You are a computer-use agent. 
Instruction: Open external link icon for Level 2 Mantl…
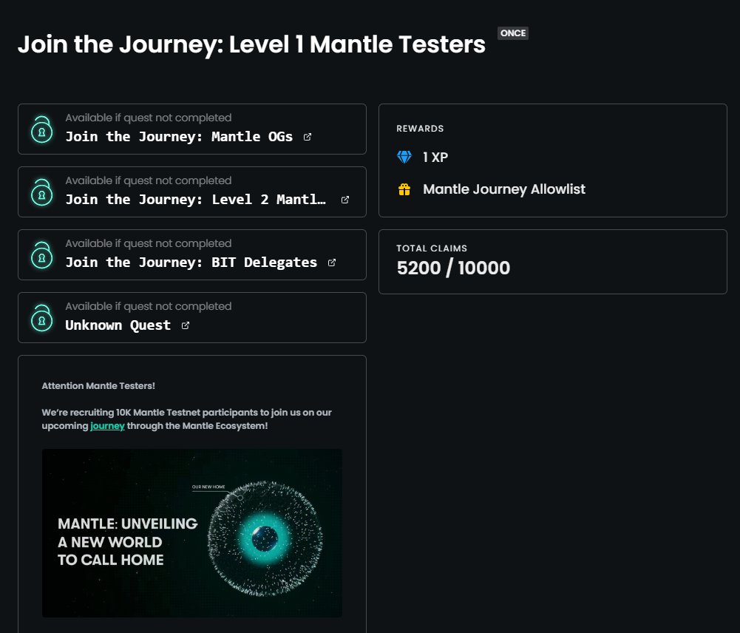tap(345, 200)
